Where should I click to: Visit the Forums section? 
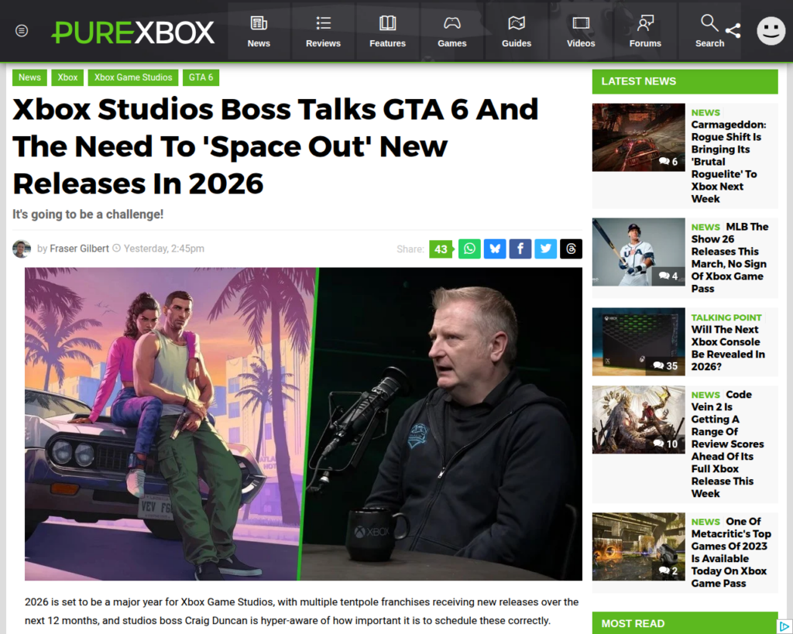click(x=645, y=31)
